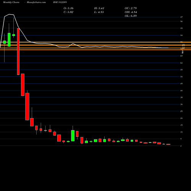Click the 'OH: 4.84' value
This screenshot has height=191, width=191.
click(131, 12)
